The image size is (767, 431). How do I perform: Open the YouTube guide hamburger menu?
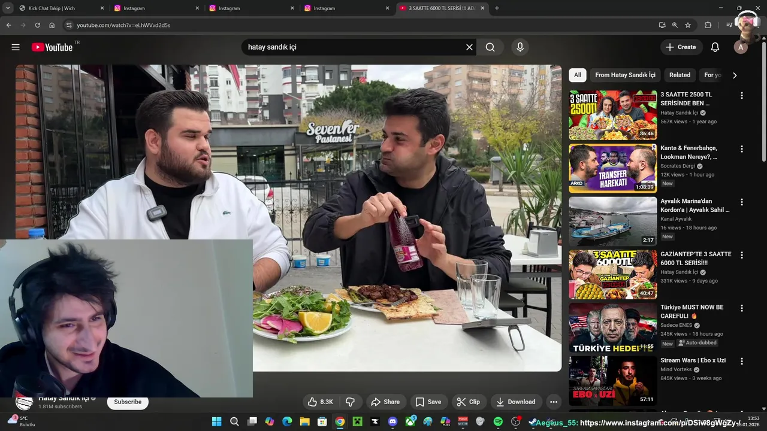(16, 47)
